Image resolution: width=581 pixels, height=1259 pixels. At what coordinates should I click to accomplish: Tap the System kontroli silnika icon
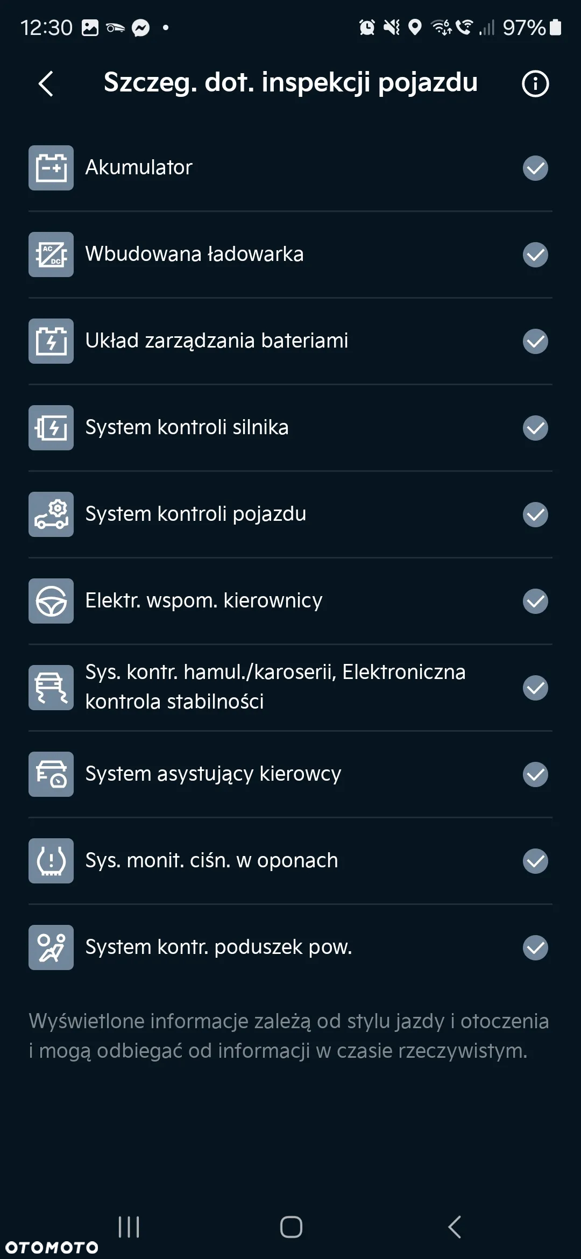click(x=51, y=428)
